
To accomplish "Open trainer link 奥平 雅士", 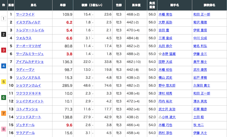I will pyautogui.click(x=200, y=62).
